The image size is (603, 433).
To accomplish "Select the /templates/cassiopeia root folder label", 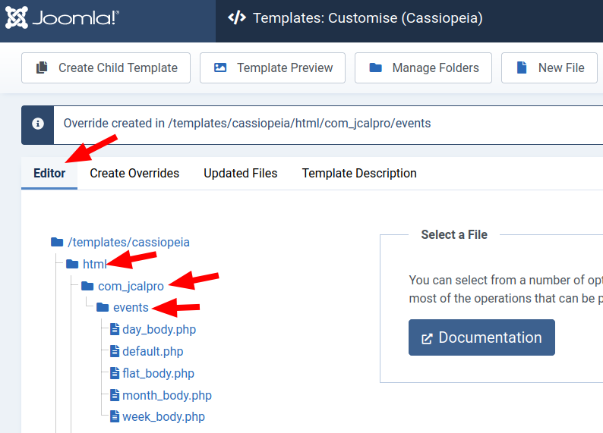I will [128, 242].
